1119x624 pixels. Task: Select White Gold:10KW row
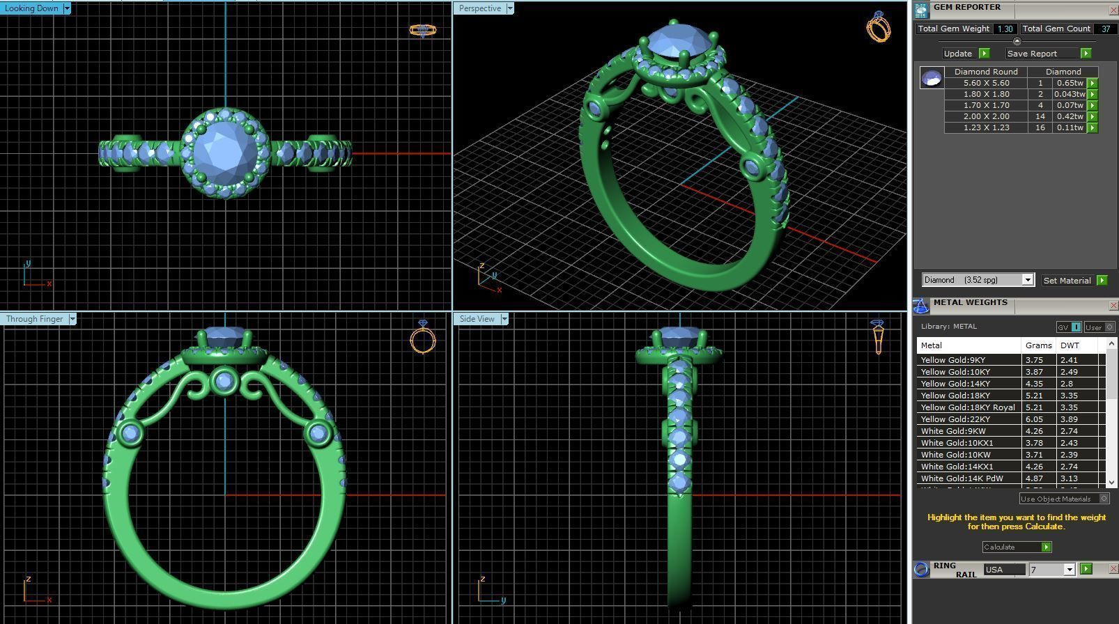point(1010,455)
